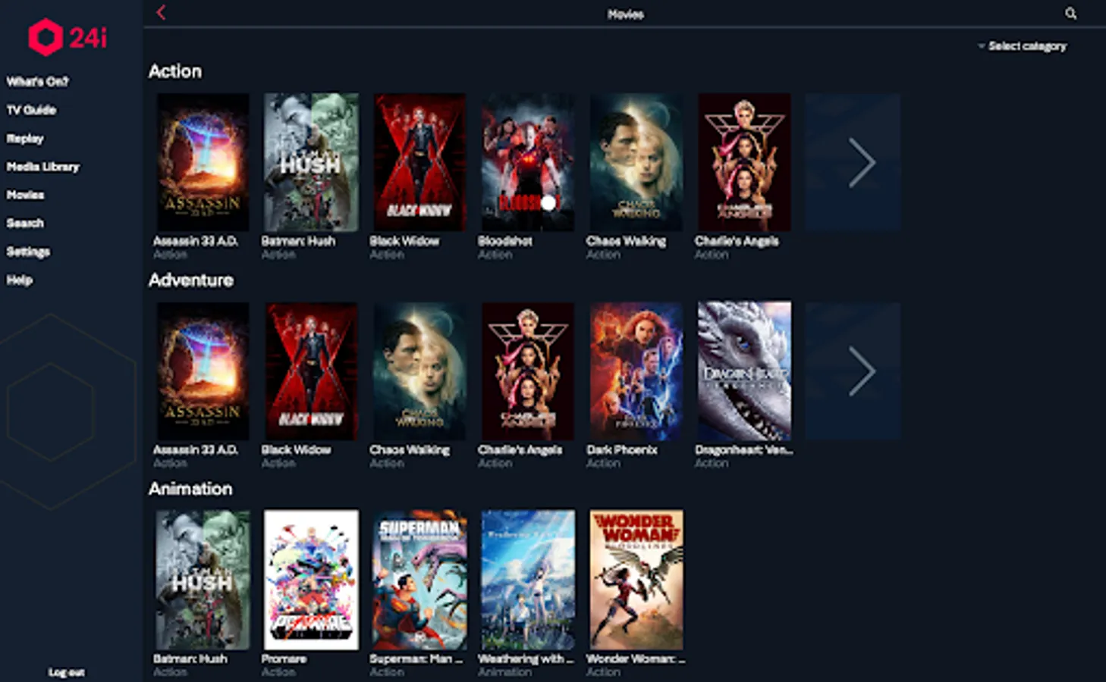Open search via the magnifier icon
Image resolution: width=1106 pixels, height=682 pixels.
(x=1070, y=13)
